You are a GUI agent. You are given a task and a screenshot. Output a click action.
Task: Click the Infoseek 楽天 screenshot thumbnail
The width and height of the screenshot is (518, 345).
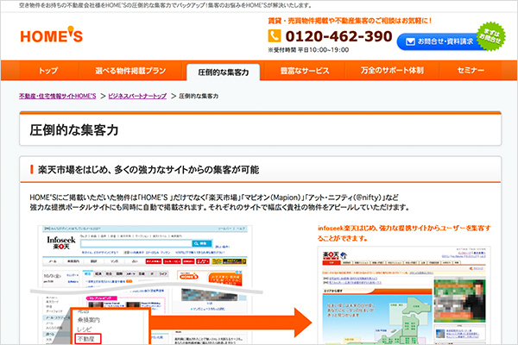[145, 285]
